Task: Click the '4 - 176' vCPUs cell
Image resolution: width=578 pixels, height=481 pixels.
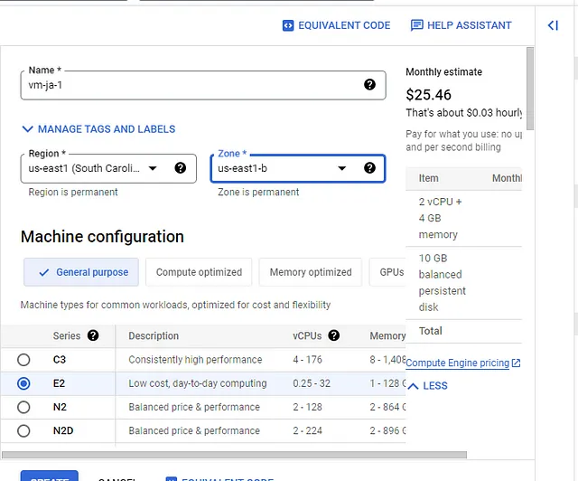Action: [307, 360]
